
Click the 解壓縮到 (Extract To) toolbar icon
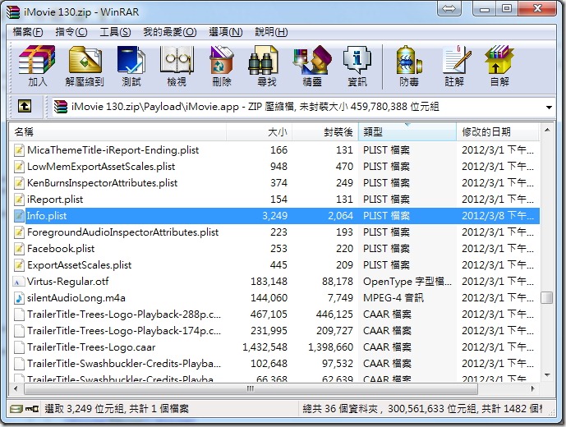85,66
